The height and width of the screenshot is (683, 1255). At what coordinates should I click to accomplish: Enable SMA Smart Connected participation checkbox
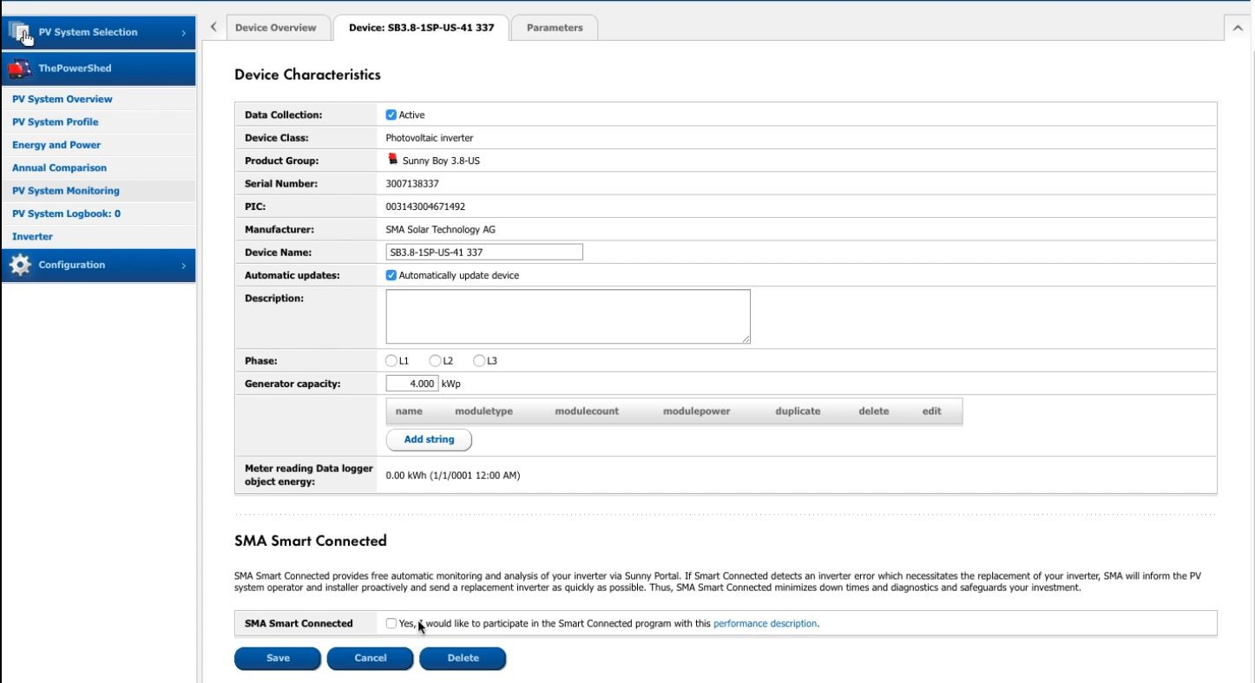[x=391, y=623]
